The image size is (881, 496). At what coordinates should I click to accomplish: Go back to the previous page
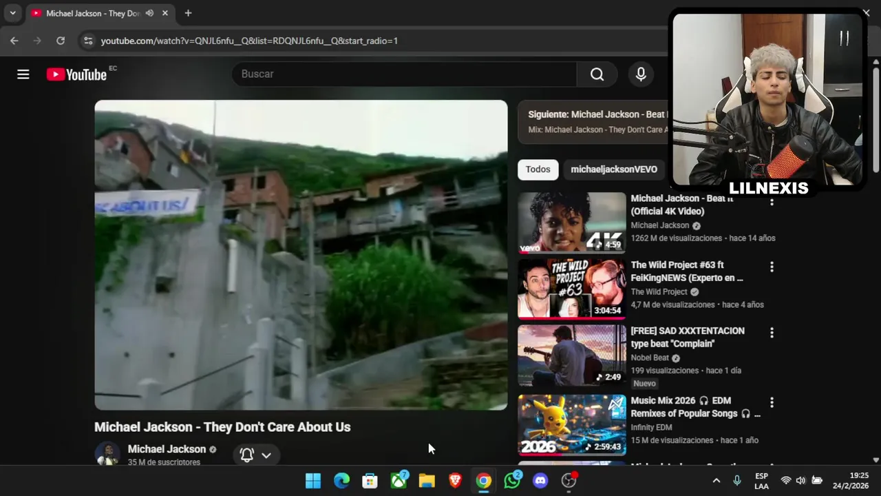point(14,41)
